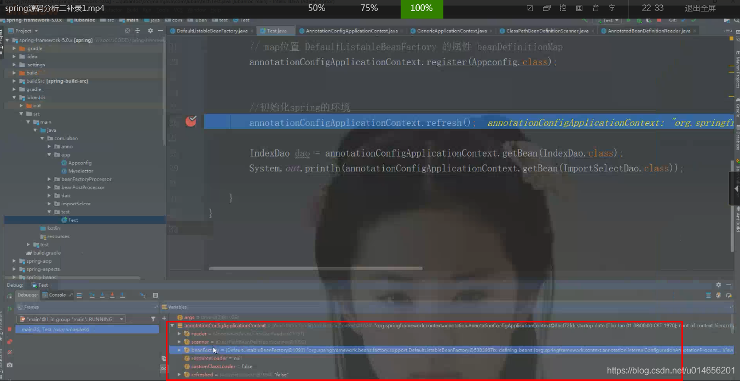
Task: Click the Rerun Test debug icon
Action: pos(9,296)
